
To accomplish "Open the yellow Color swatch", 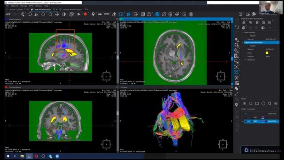I will pos(267,53).
